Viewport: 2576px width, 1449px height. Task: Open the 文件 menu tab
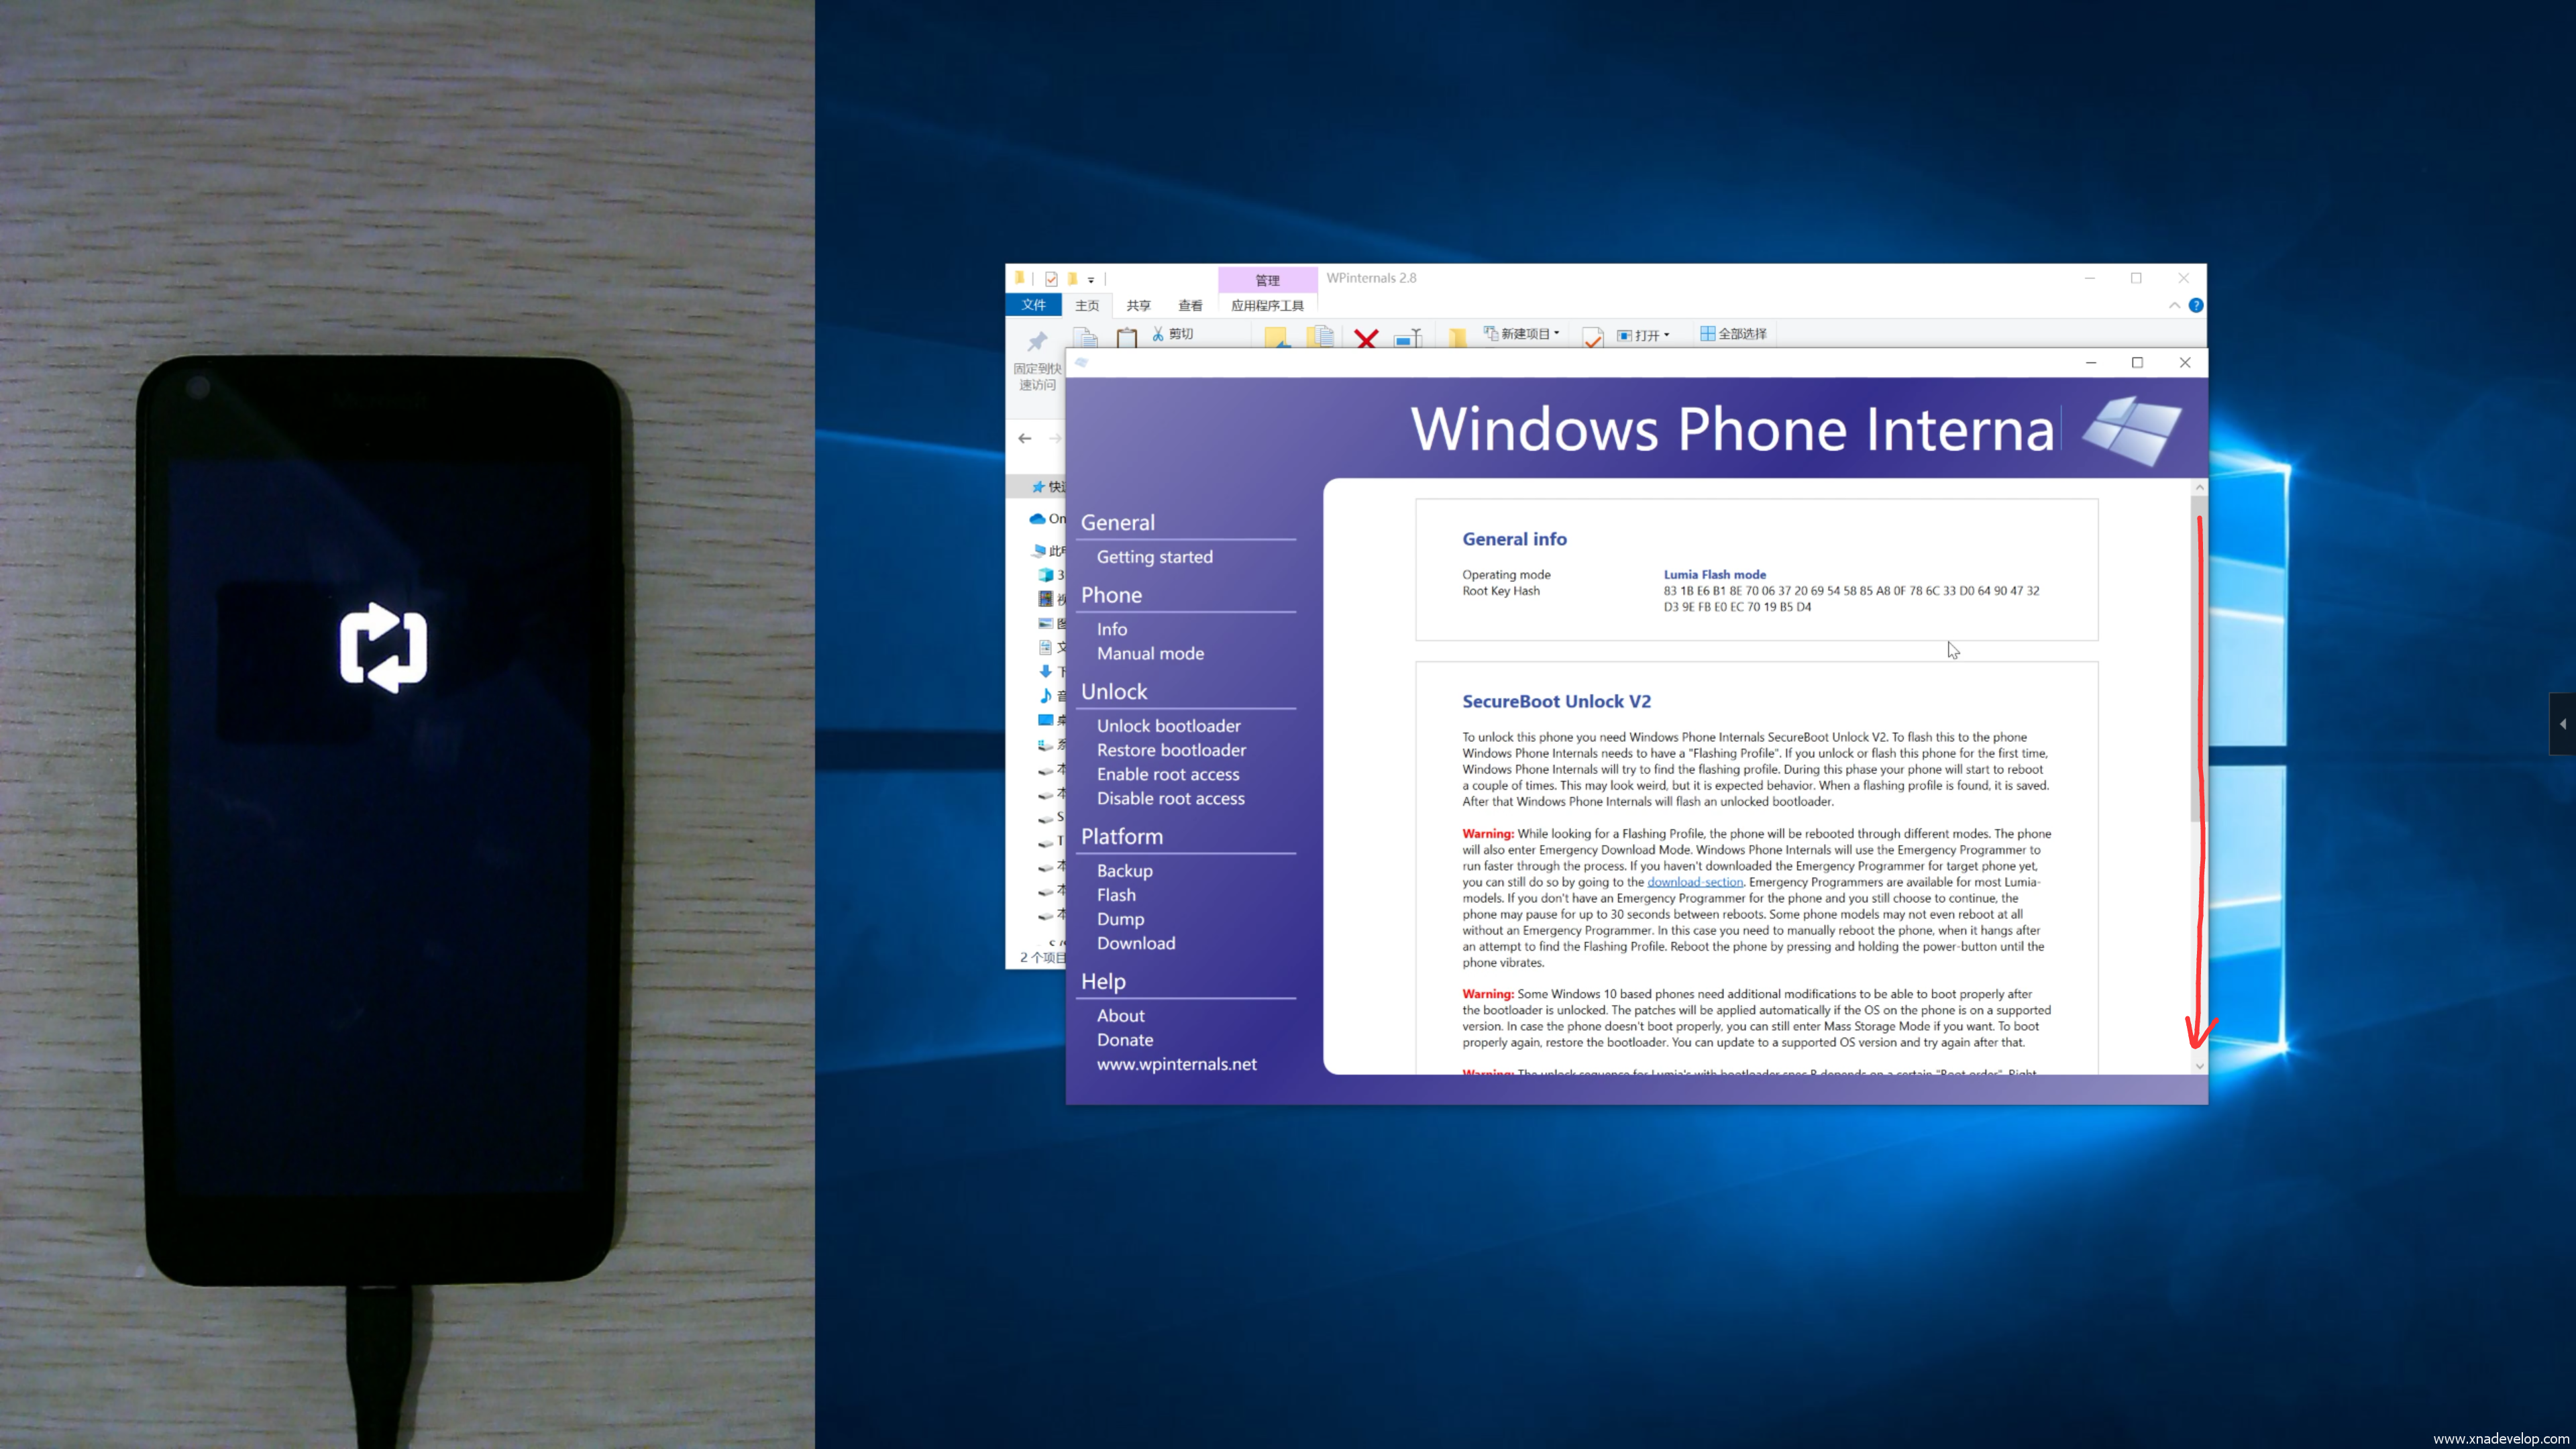tap(1033, 305)
